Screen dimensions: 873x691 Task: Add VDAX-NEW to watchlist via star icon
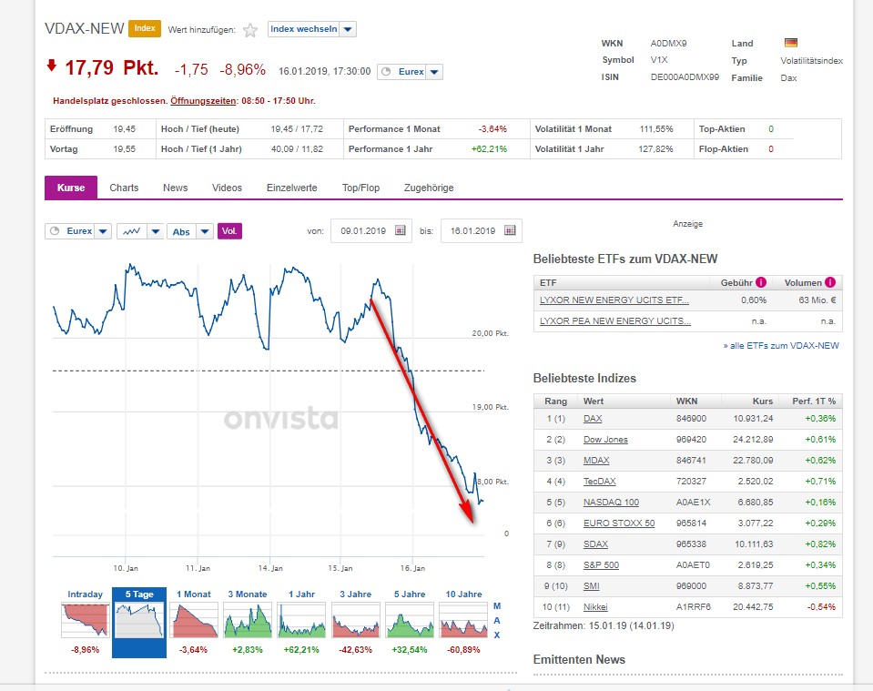point(250,30)
